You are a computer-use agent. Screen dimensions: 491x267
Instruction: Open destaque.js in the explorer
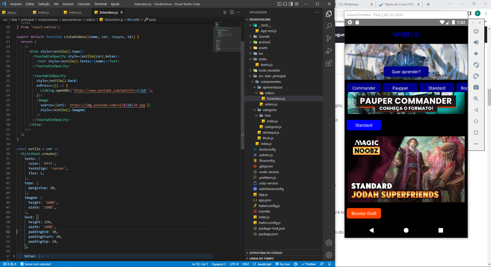click(x=271, y=132)
